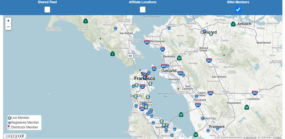Viewport: 285px width, 139px height.
Task: Click the US 101 shield near Tiburon
Action: click(x=130, y=56)
